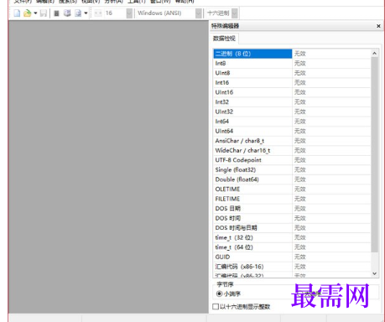Click the data inspector scroll down arrow
Screen dimensions: 385x322
(x=375, y=273)
